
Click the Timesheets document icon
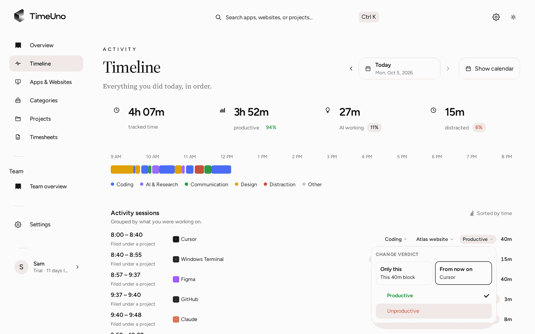point(18,137)
